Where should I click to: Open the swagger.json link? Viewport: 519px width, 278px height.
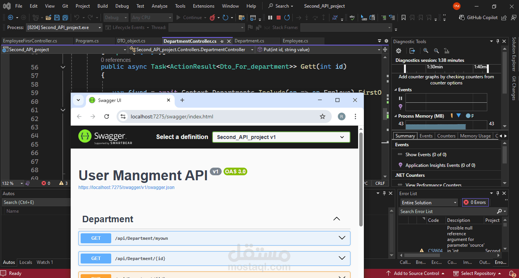[126, 187]
